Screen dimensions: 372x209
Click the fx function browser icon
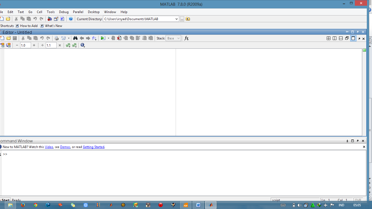tap(187, 38)
